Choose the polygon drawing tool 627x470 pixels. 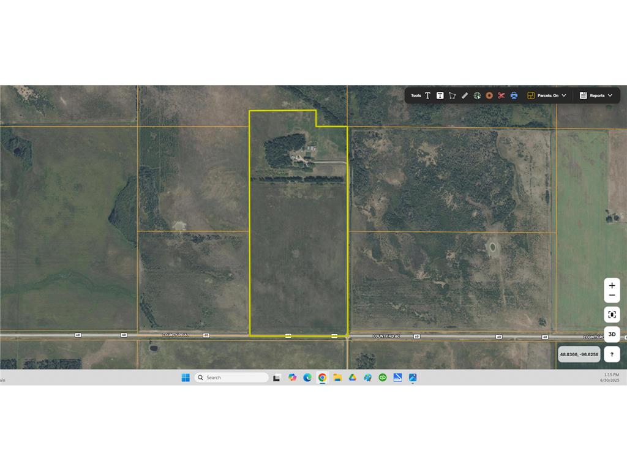(452, 95)
